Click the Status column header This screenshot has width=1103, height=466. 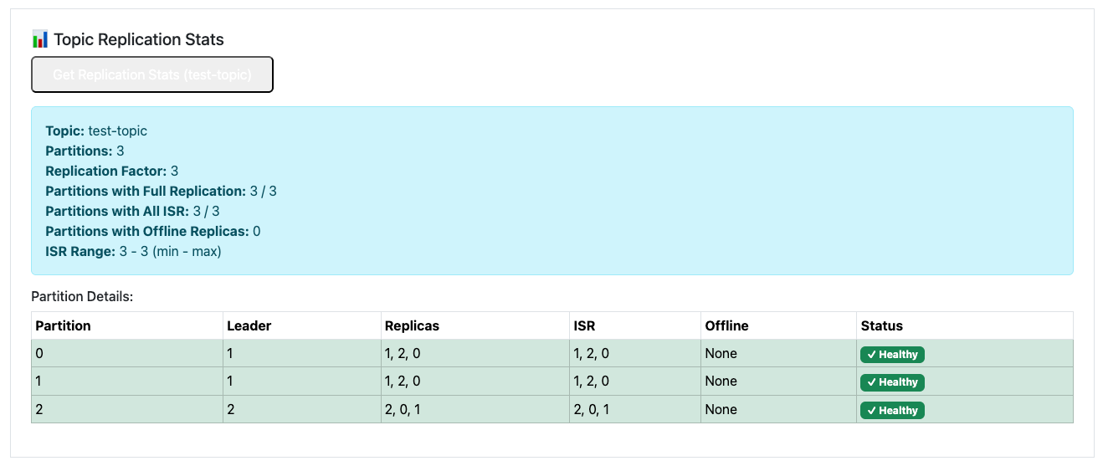(881, 325)
